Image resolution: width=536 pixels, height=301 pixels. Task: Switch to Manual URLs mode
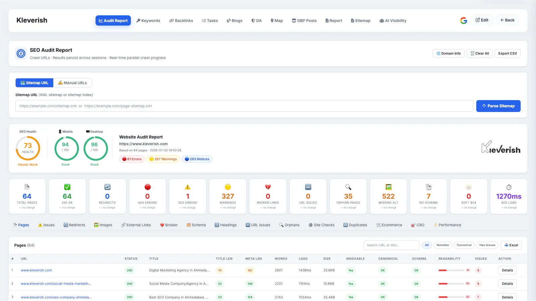point(72,83)
